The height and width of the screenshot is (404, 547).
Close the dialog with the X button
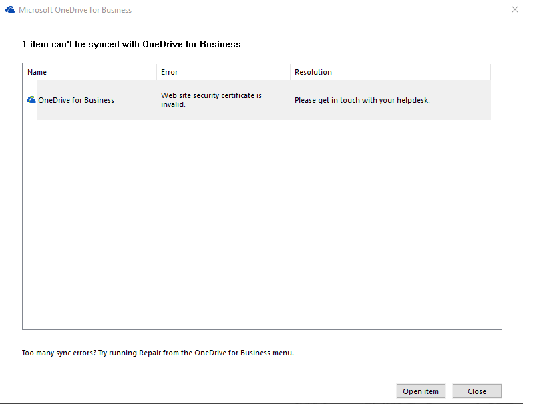coord(515,9)
